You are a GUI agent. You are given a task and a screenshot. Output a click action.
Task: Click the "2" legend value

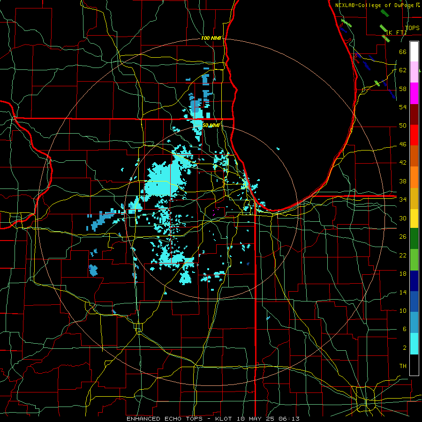click(x=404, y=347)
